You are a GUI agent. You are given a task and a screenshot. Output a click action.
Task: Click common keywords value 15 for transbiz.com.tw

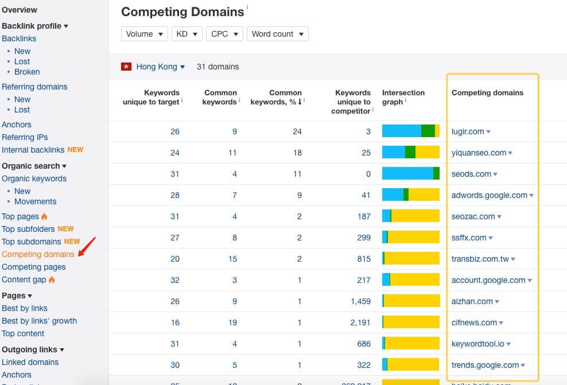232,259
